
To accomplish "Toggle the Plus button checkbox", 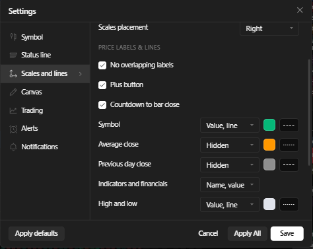I will [102, 85].
